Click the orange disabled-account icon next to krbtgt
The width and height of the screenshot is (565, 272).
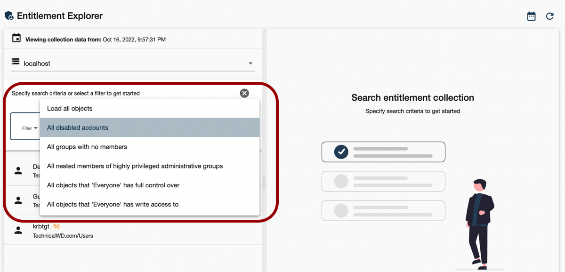(x=56, y=226)
